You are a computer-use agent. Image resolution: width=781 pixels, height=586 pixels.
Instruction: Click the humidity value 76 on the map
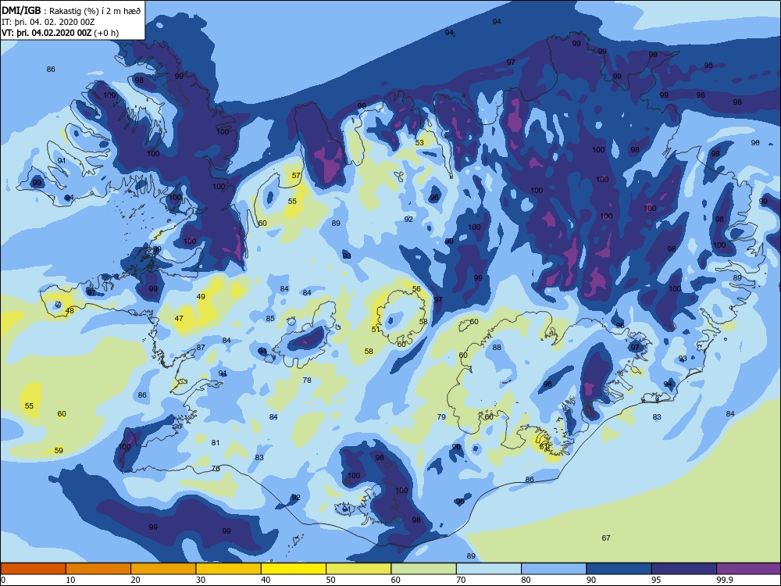click(216, 468)
